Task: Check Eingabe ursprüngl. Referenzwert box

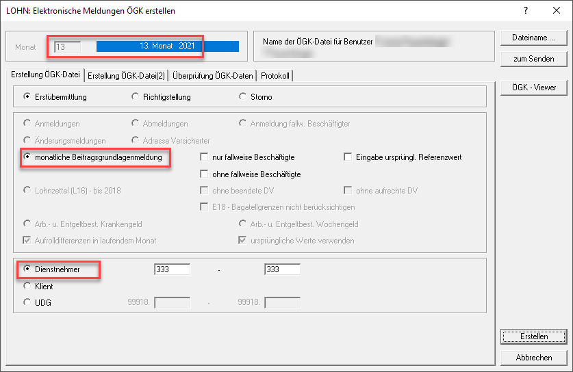Action: (348, 157)
